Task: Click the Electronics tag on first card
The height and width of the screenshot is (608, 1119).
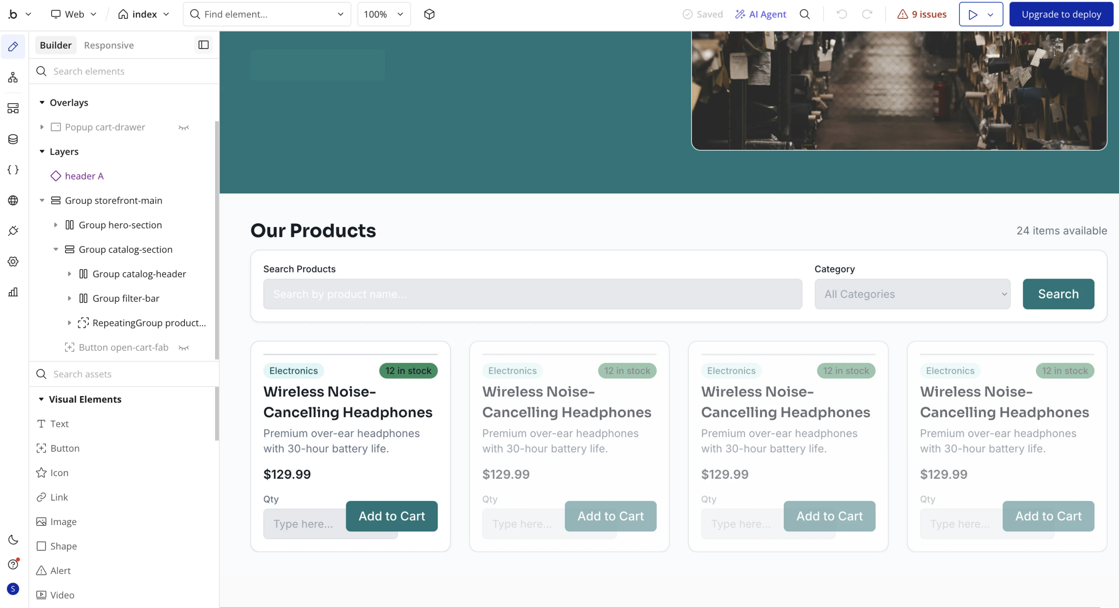Action: 293,371
